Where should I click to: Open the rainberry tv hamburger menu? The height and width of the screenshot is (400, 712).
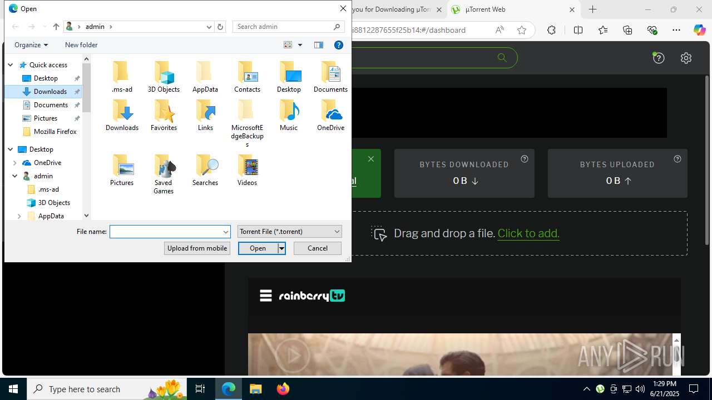266,296
